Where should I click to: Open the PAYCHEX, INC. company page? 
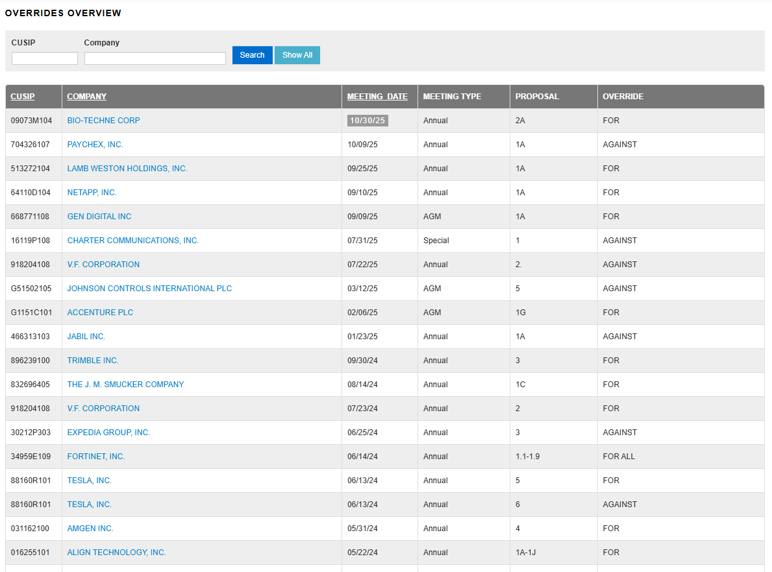click(95, 144)
